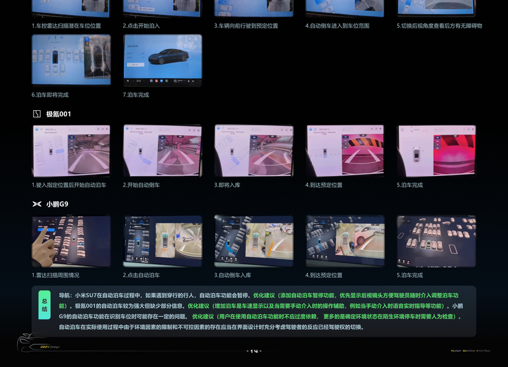Click green text 优化建议（用户在使用自动泊车功能时不应过度依赖
This screenshot has width=508, height=367.
point(327,317)
